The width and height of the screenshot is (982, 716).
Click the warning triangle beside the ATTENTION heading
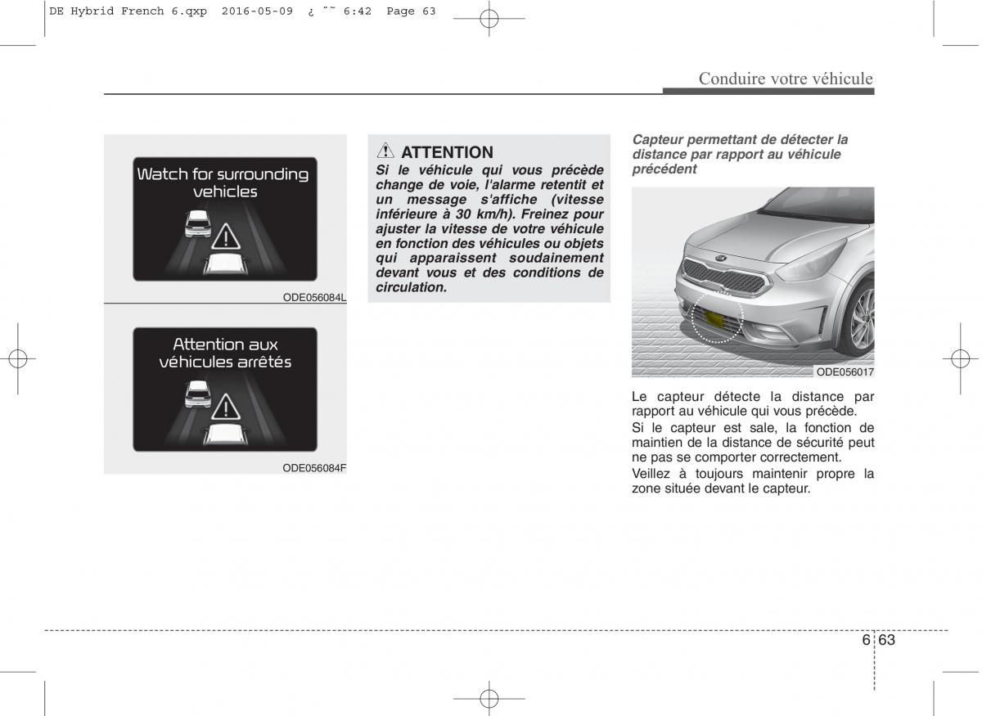(386, 151)
